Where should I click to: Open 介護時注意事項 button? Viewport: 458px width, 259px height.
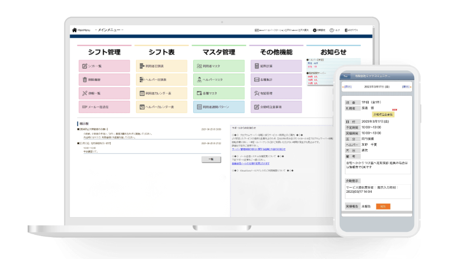click(275, 107)
